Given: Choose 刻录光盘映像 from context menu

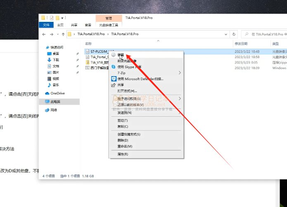Looking at the screenshot, I should coord(147,61).
